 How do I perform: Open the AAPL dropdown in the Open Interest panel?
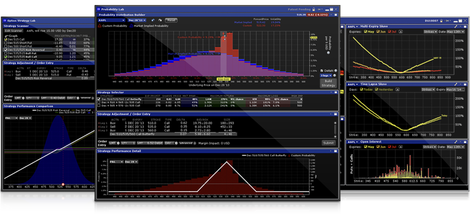352,141
